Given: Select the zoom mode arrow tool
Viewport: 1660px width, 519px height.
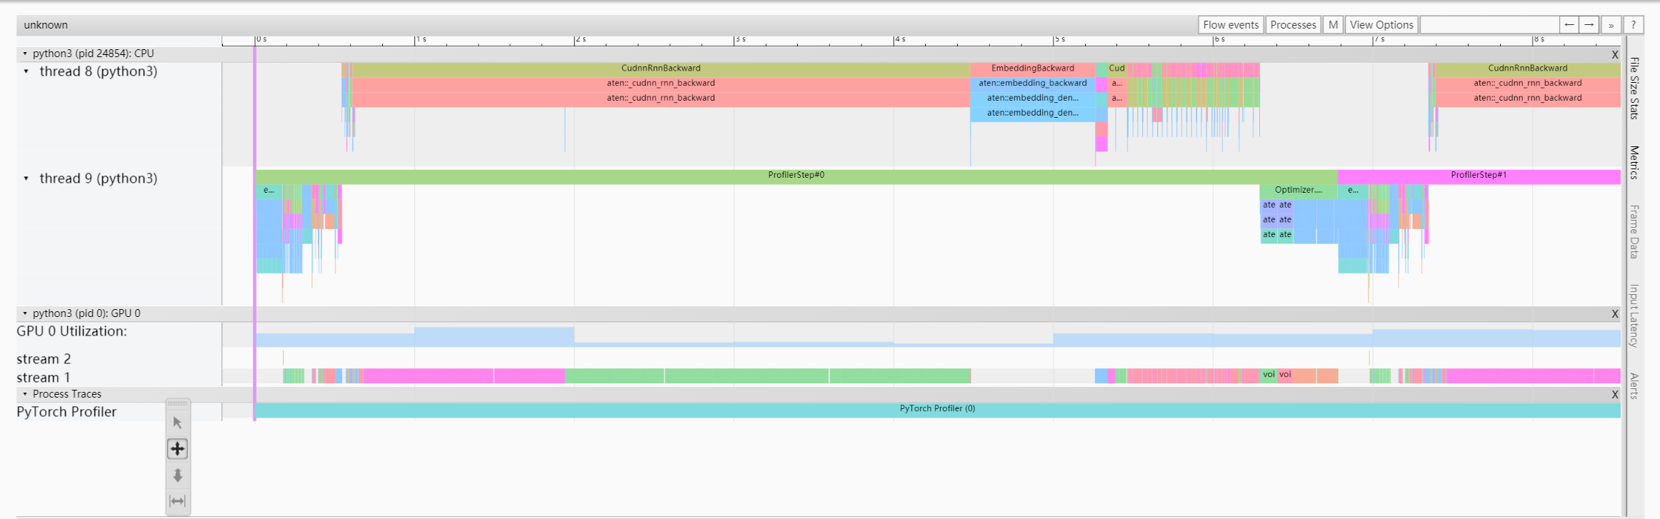Looking at the screenshot, I should 177,475.
